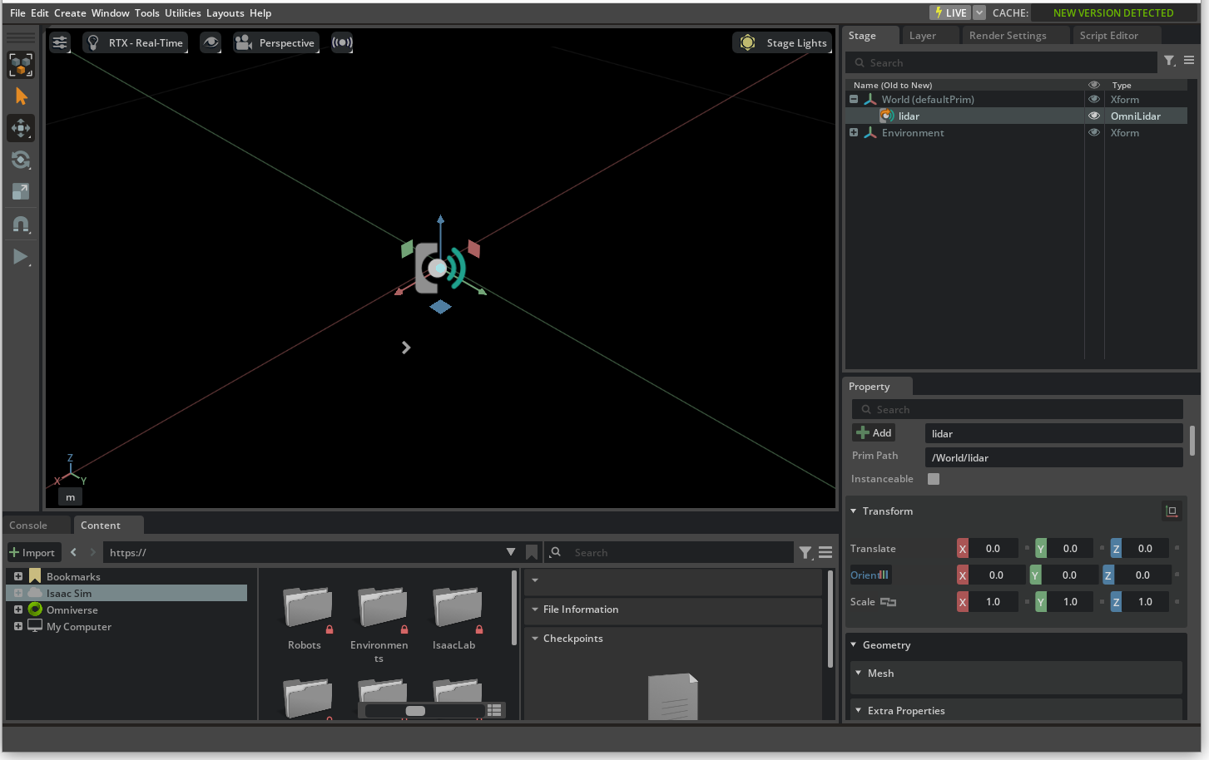Enable the Instanceable checkbox
The image size is (1209, 760).
(x=934, y=479)
